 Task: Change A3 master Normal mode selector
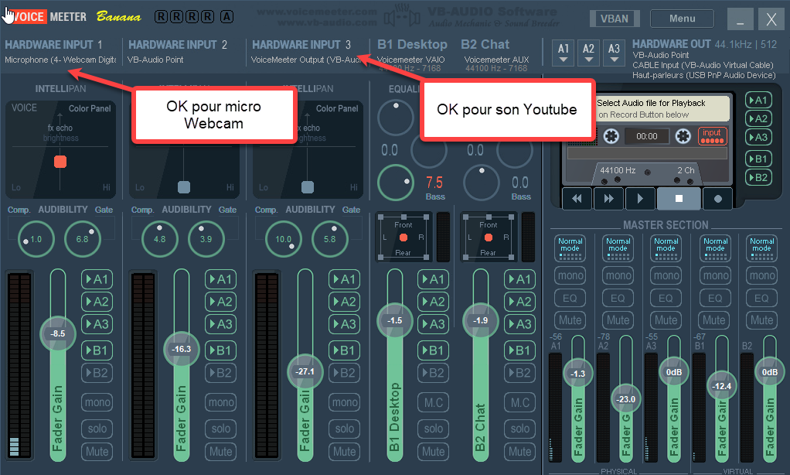pyautogui.click(x=666, y=248)
